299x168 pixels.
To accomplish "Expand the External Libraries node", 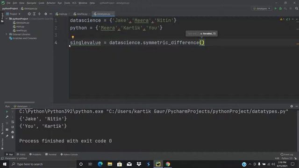I will click(7, 34).
